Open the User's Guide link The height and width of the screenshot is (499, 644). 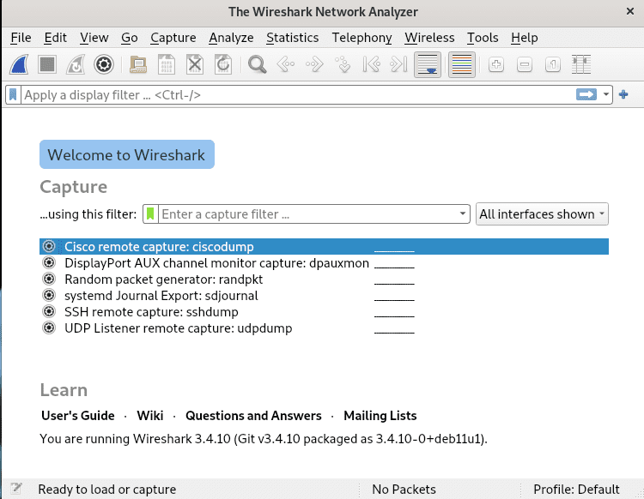coord(78,416)
